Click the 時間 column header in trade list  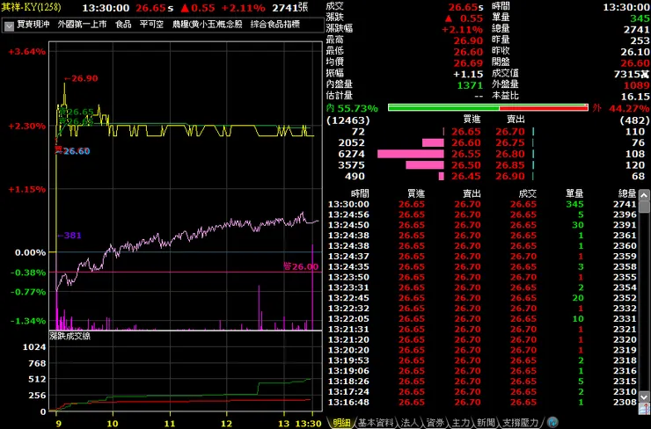tap(360, 193)
